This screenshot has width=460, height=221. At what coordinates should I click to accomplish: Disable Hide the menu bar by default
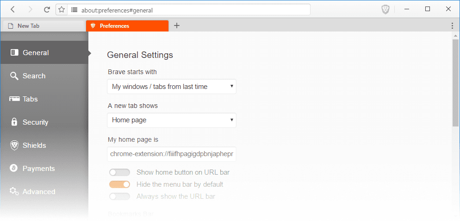(x=119, y=184)
